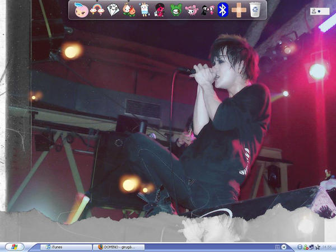The image size is (336, 252).
Task: Click the black star-shaped tray icon
Action: point(317,247)
